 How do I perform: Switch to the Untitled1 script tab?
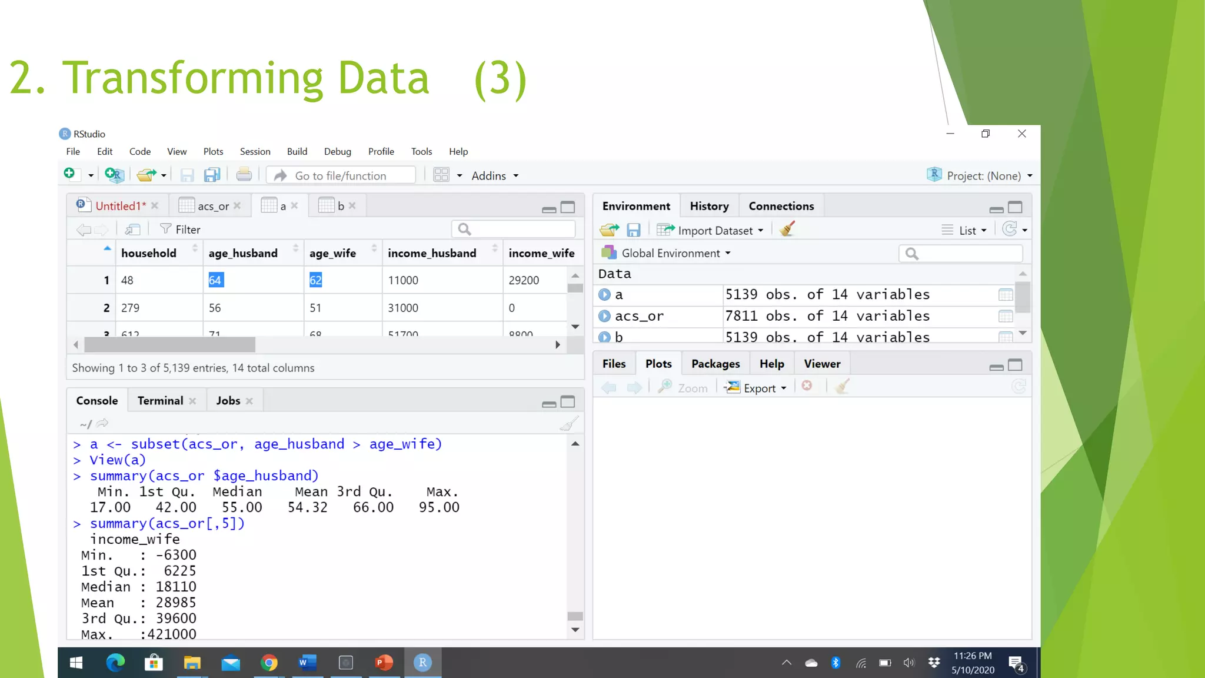click(120, 205)
